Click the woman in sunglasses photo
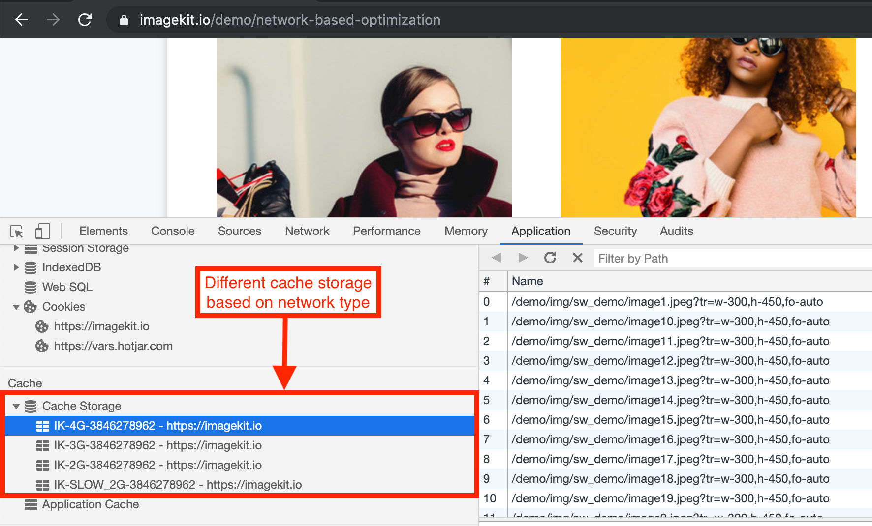The image size is (872, 526). (x=364, y=128)
